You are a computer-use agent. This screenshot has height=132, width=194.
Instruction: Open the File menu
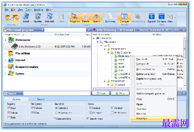(x=7, y=10)
